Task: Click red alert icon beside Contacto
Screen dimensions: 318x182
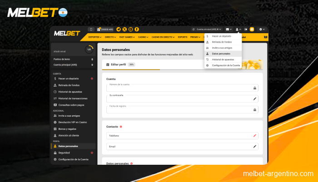Action: (x=121, y=127)
